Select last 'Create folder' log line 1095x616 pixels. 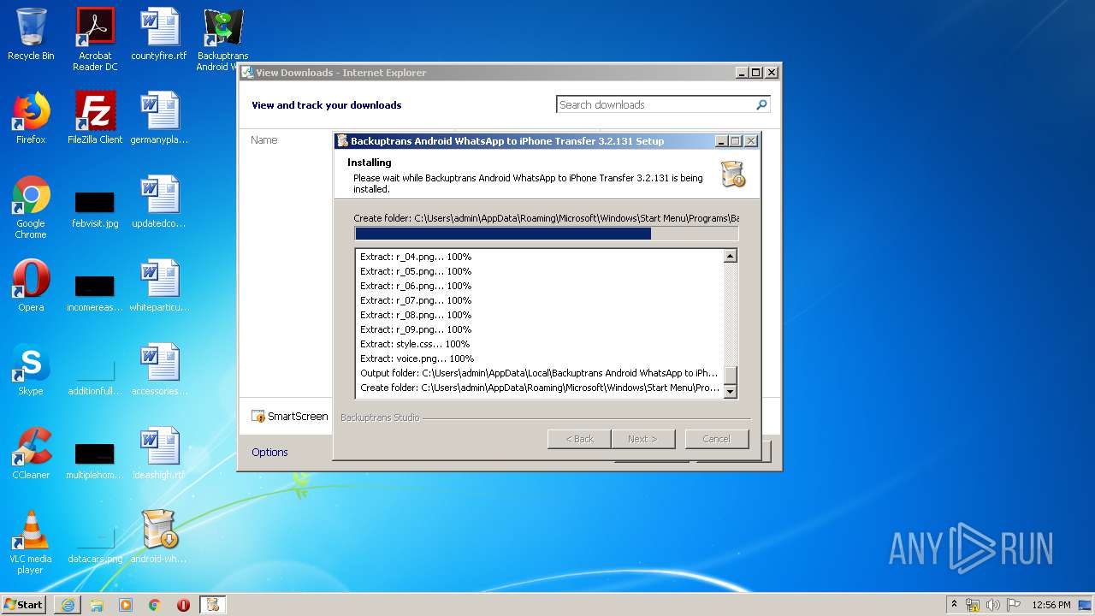(x=539, y=388)
